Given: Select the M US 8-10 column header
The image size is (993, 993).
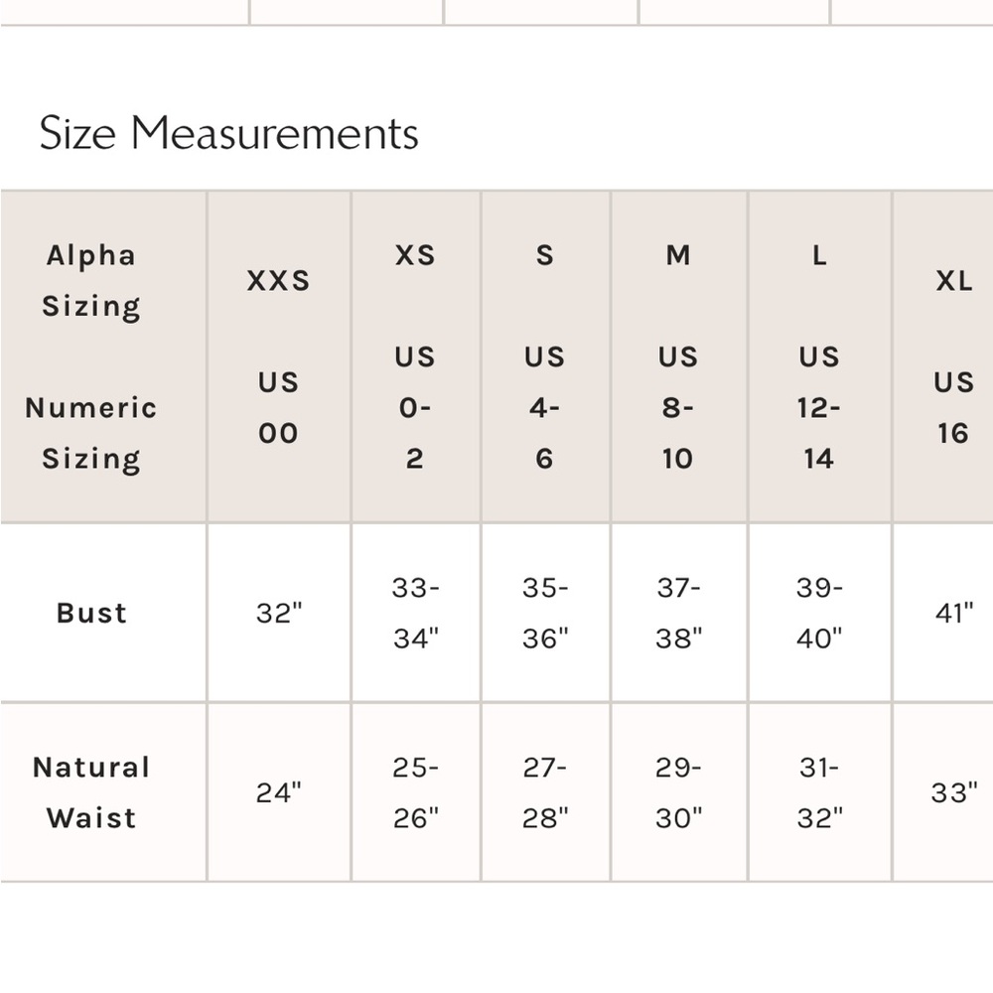Looking at the screenshot, I should 679,356.
